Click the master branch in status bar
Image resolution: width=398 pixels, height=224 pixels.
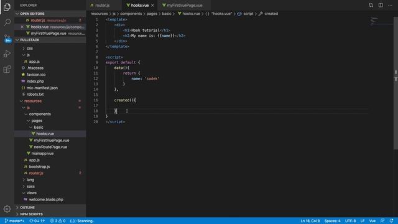point(15,221)
